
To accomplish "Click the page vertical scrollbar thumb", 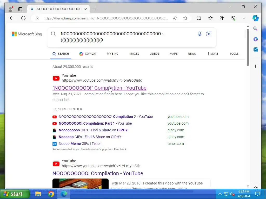I will 248,47.
